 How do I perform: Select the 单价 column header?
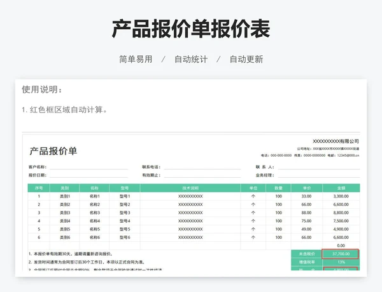pyautogui.click(x=306, y=188)
